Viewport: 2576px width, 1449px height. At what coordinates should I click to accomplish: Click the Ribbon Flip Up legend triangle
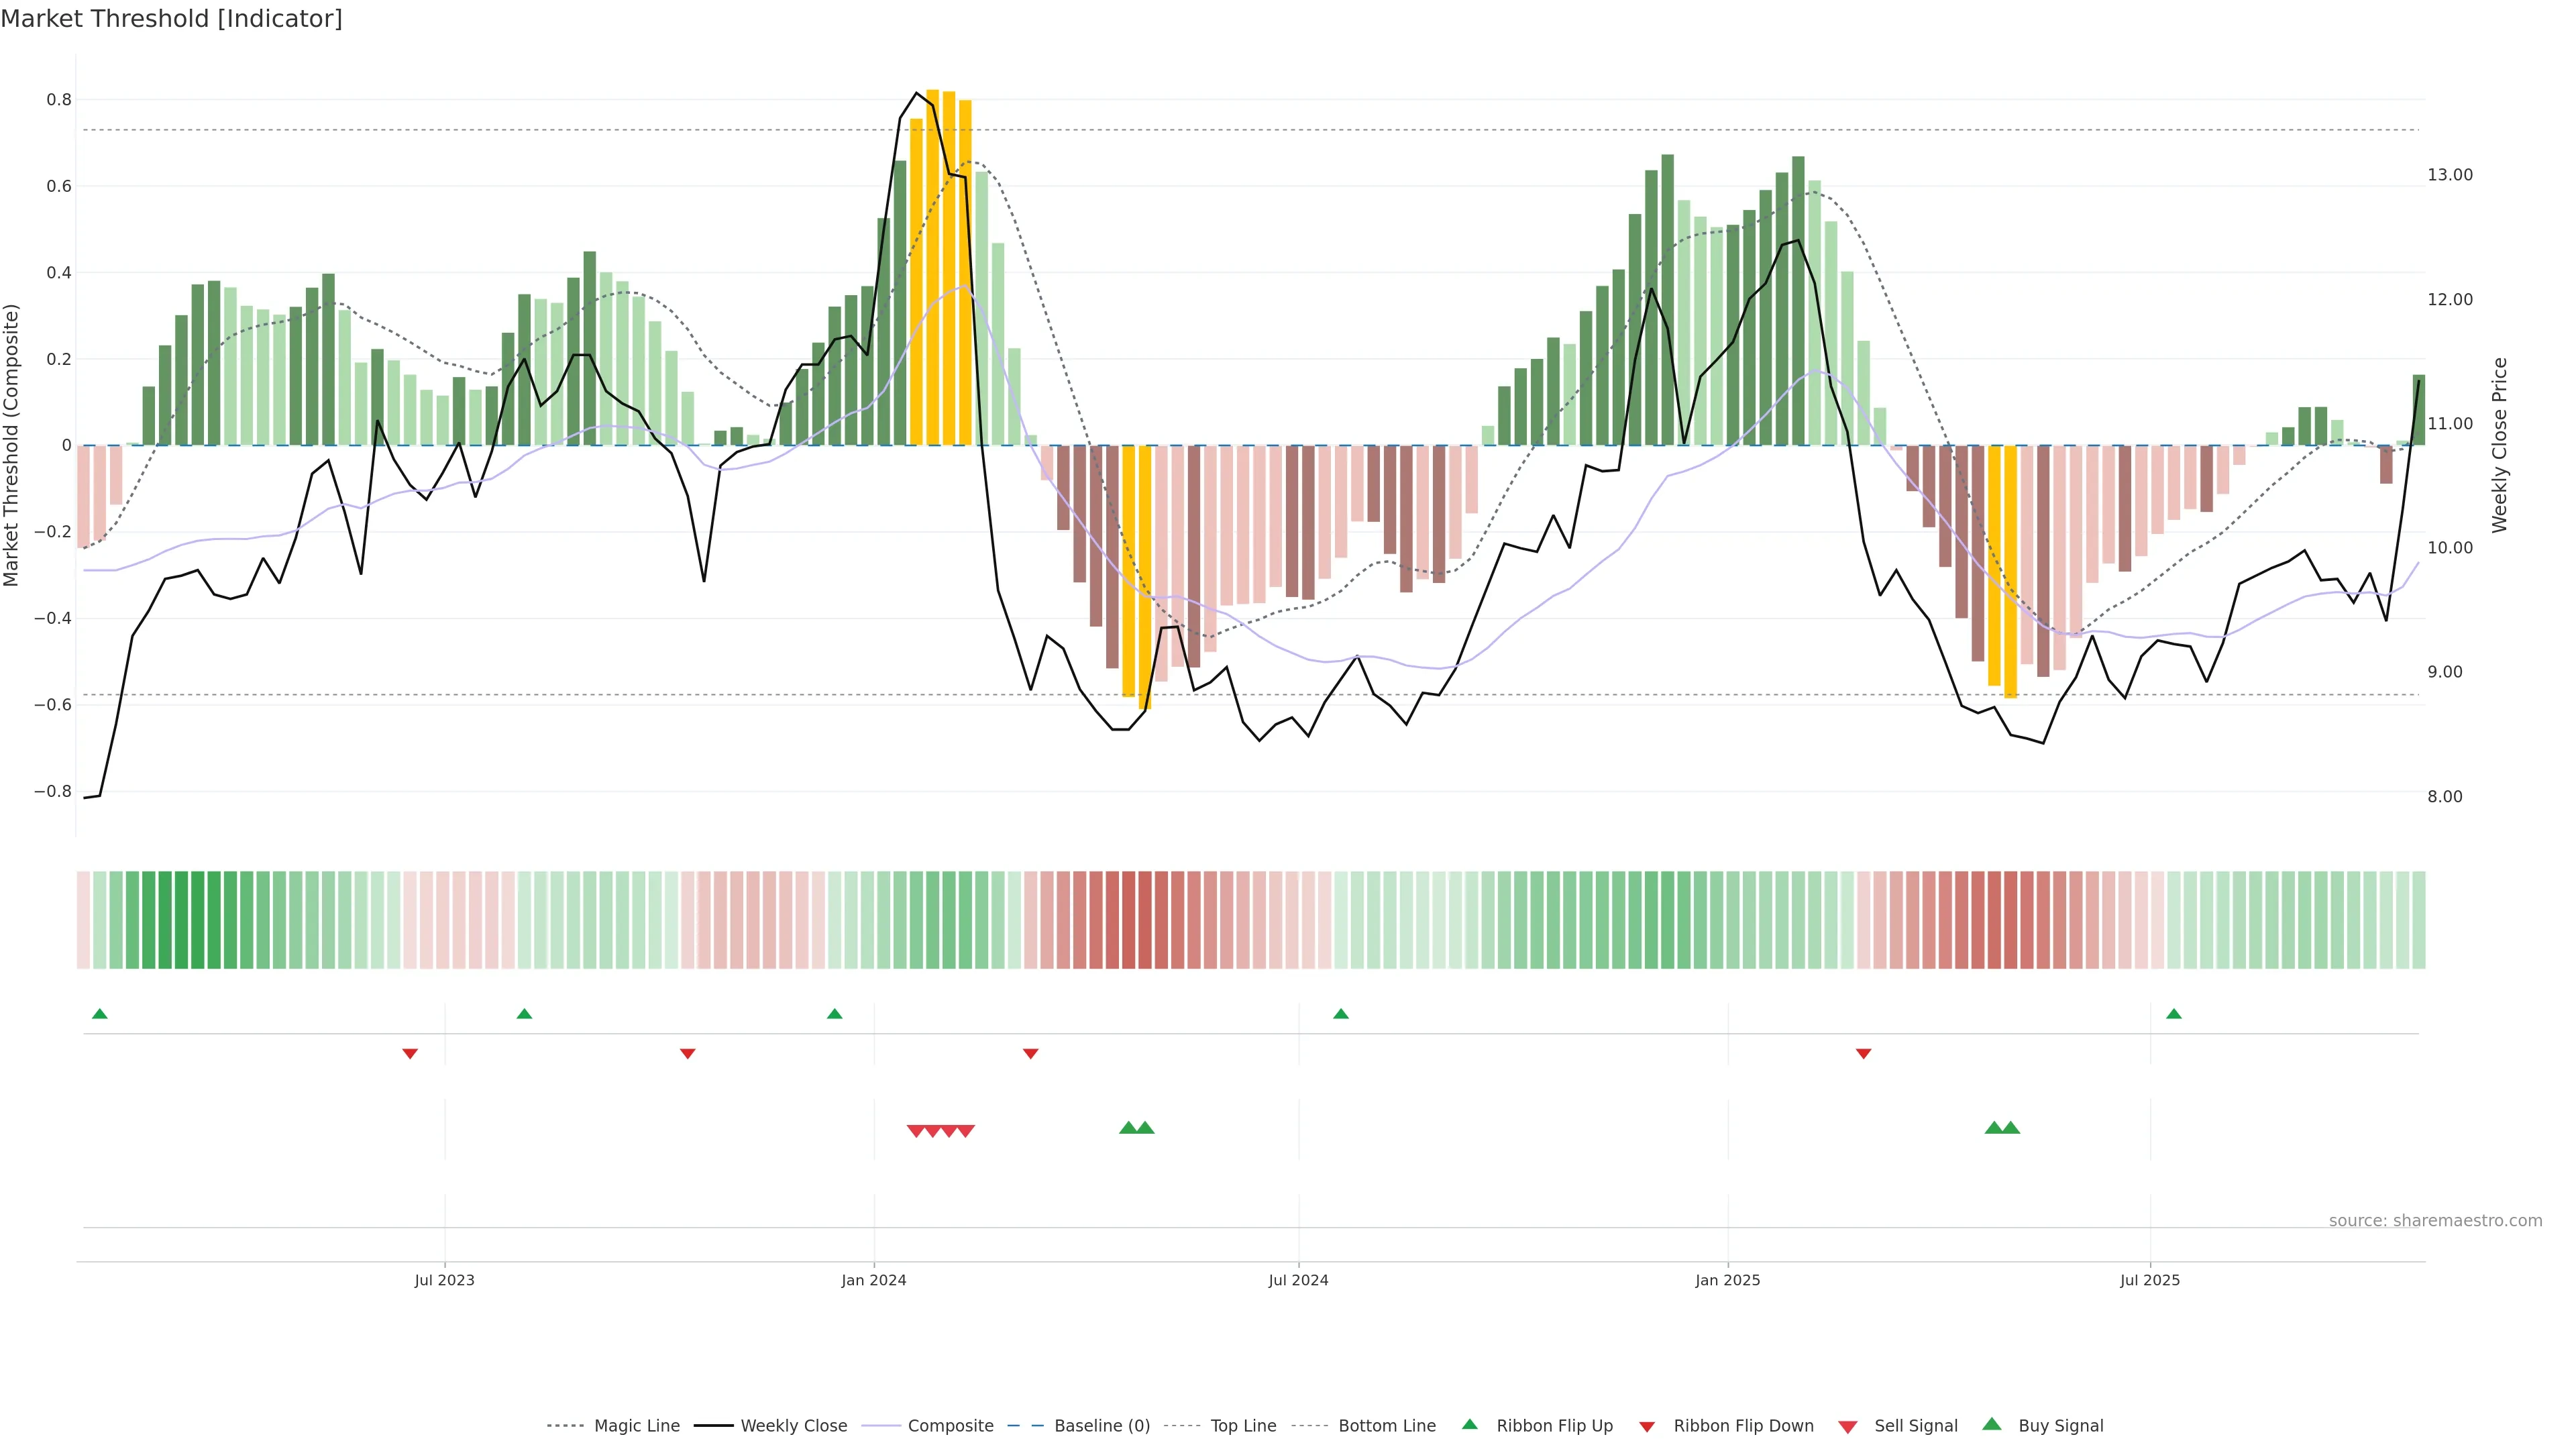pyautogui.click(x=1469, y=1424)
